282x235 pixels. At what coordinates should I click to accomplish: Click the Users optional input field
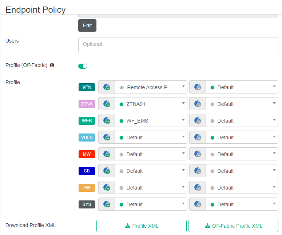(x=178, y=45)
